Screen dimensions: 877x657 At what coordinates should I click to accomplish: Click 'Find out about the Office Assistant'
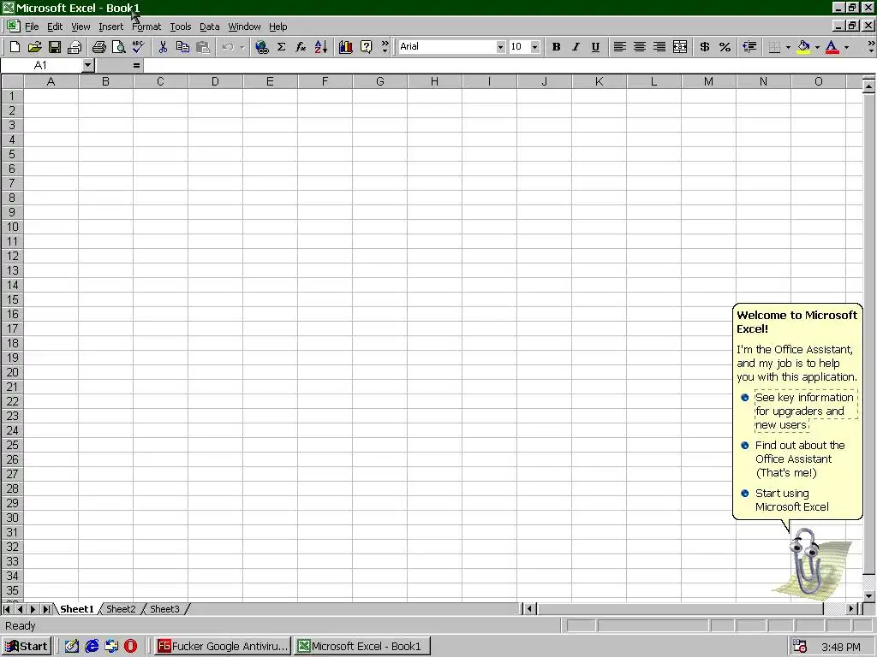800,459
